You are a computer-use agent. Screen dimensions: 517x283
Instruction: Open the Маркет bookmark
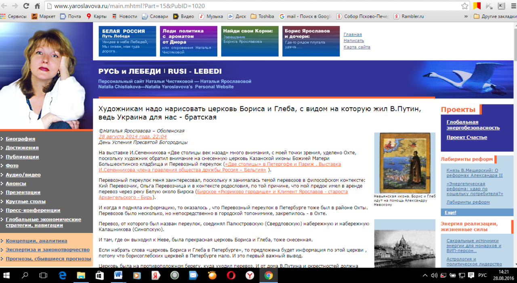tap(44, 17)
